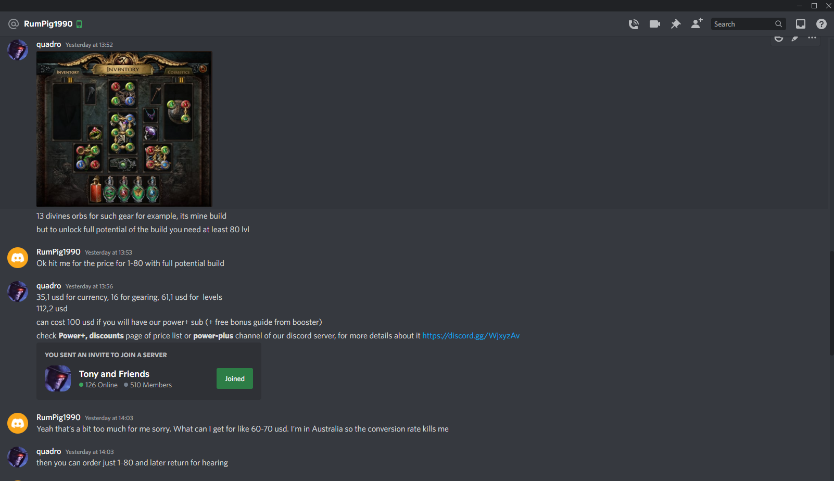
Task: Click timestamp Yesterday at 13:52
Action: 89,45
